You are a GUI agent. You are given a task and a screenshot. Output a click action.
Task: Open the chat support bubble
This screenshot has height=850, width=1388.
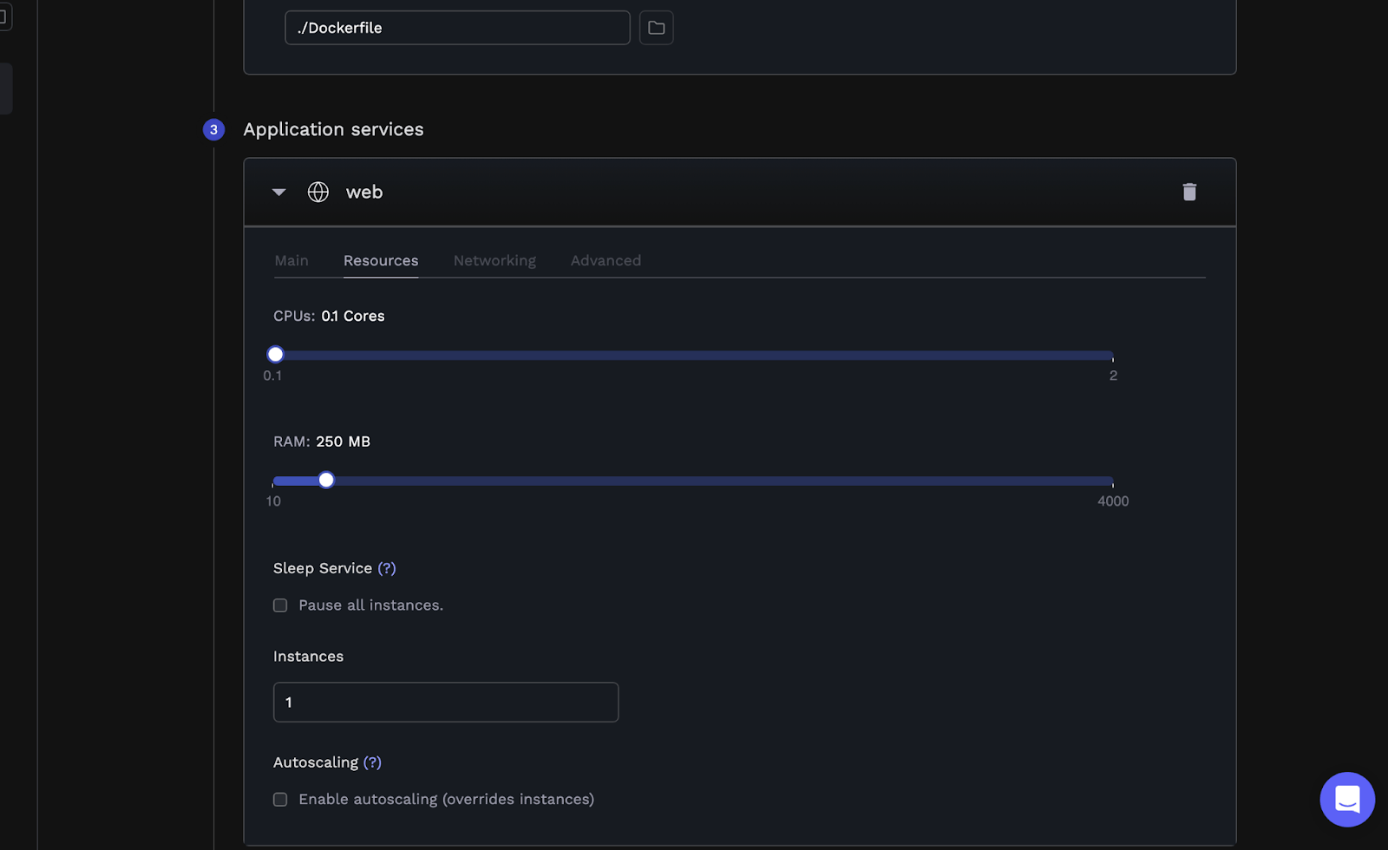click(x=1347, y=800)
